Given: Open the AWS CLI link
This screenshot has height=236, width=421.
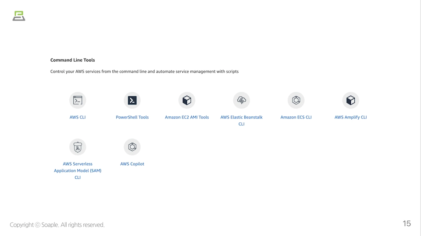Looking at the screenshot, I should (78, 117).
